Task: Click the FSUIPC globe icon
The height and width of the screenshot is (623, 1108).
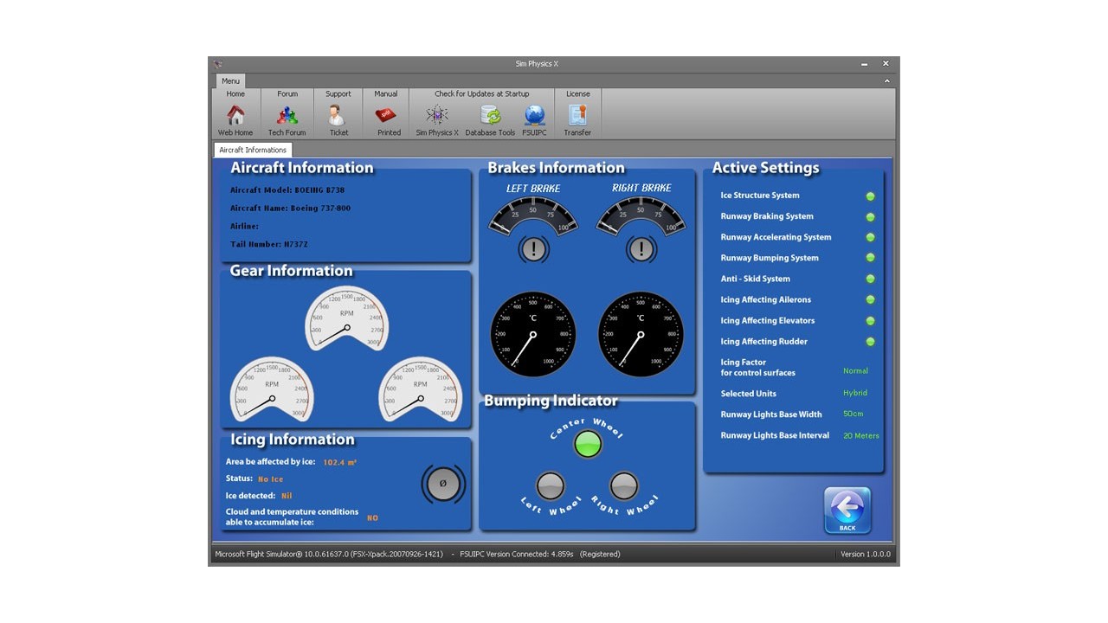Action: coord(534,116)
